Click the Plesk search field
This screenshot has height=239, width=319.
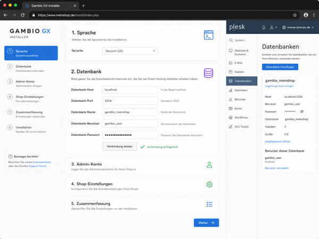(x=240, y=40)
